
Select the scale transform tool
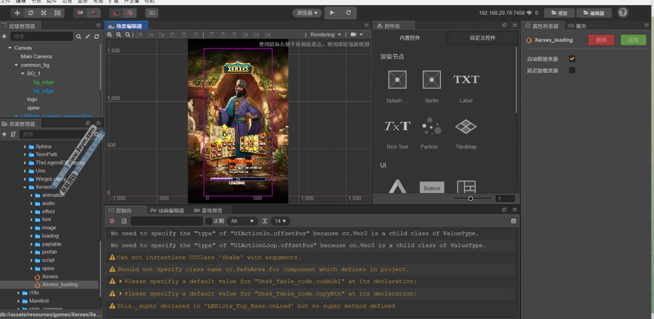43,13
